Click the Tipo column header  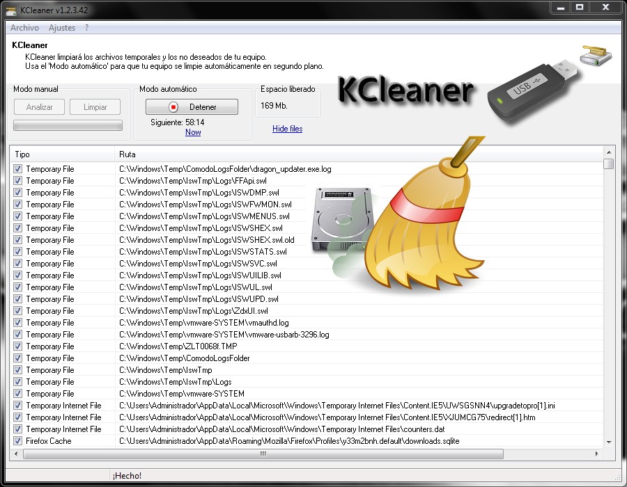pos(63,154)
